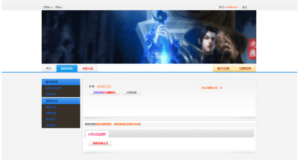Click the 领取充值元宝 button

pos(100,144)
